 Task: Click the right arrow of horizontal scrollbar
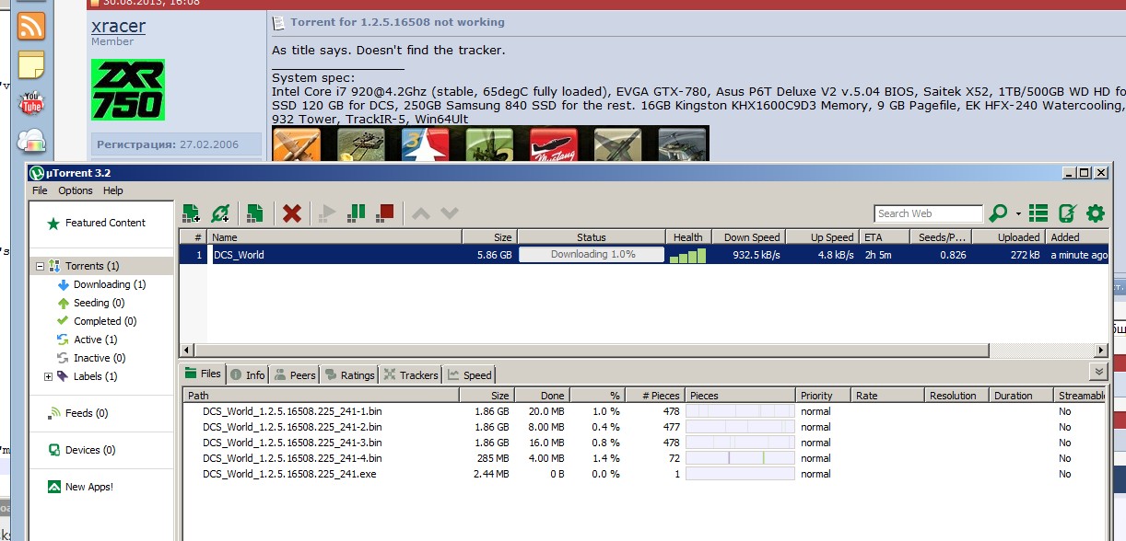(x=1100, y=351)
